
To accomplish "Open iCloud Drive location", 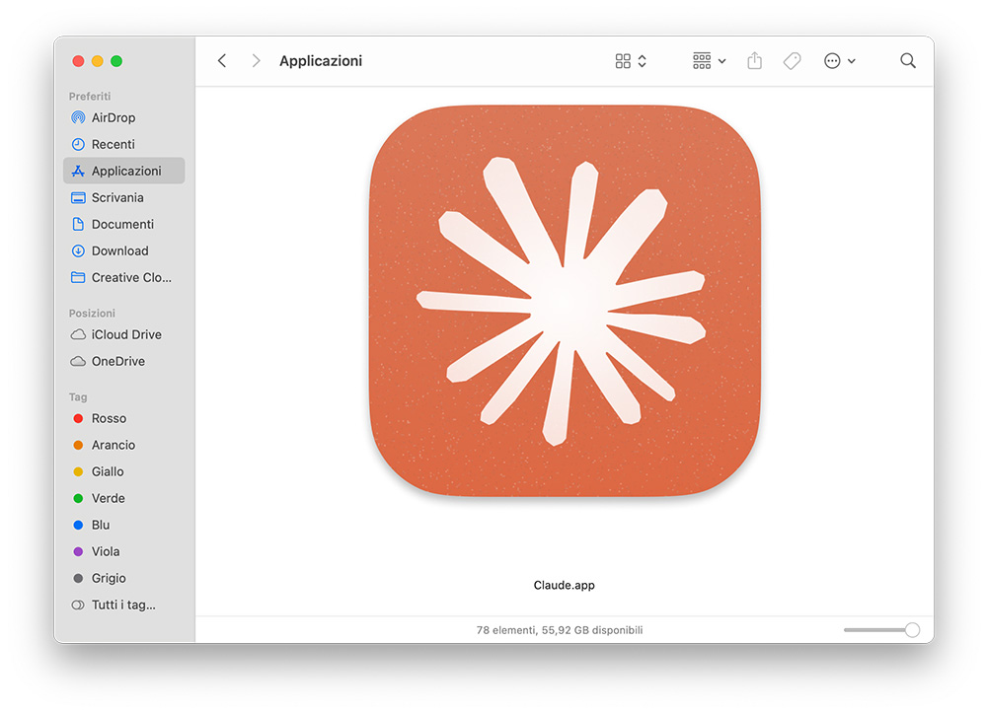I will pyautogui.click(x=124, y=334).
